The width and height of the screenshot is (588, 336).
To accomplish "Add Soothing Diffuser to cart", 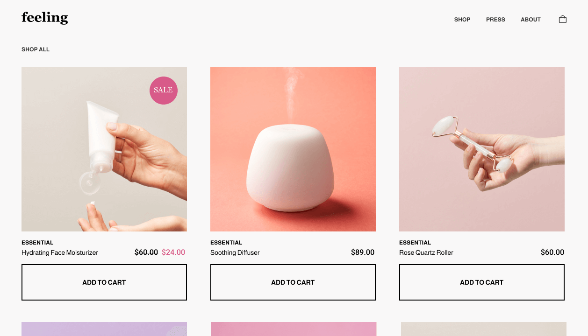I will click(x=293, y=282).
